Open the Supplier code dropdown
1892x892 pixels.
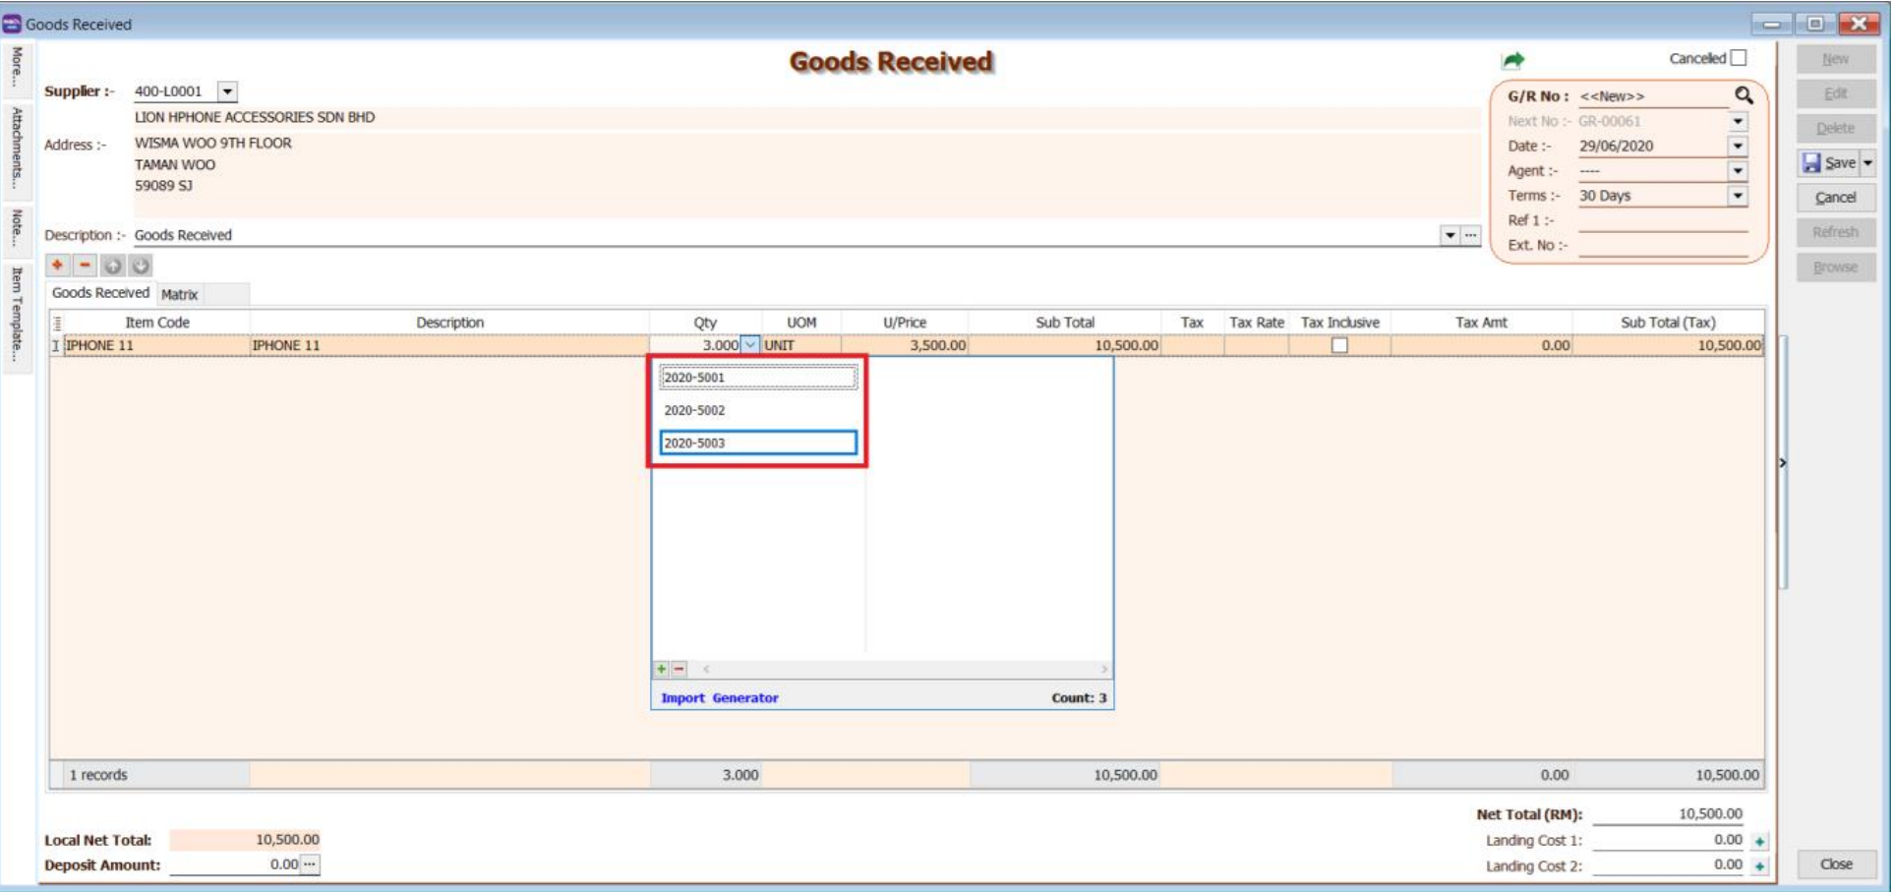(227, 91)
